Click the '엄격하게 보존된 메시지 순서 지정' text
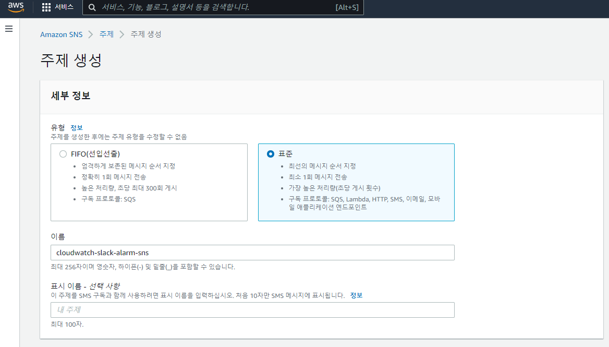609x347 pixels. point(128,166)
